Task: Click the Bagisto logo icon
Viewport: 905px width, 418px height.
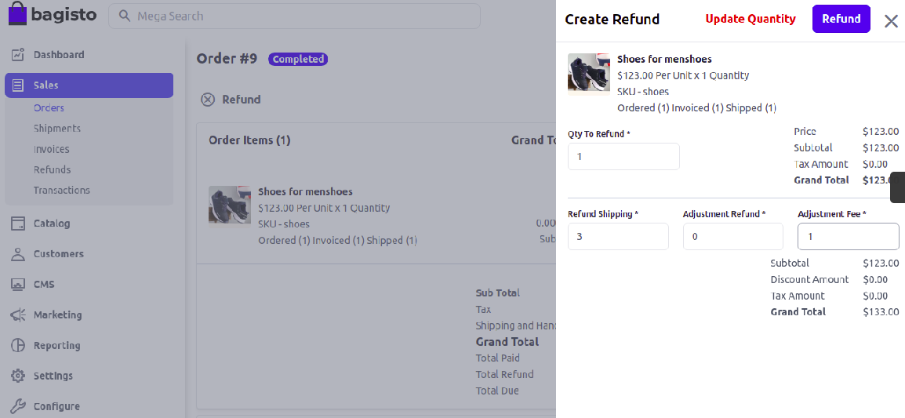Action: 18,16
